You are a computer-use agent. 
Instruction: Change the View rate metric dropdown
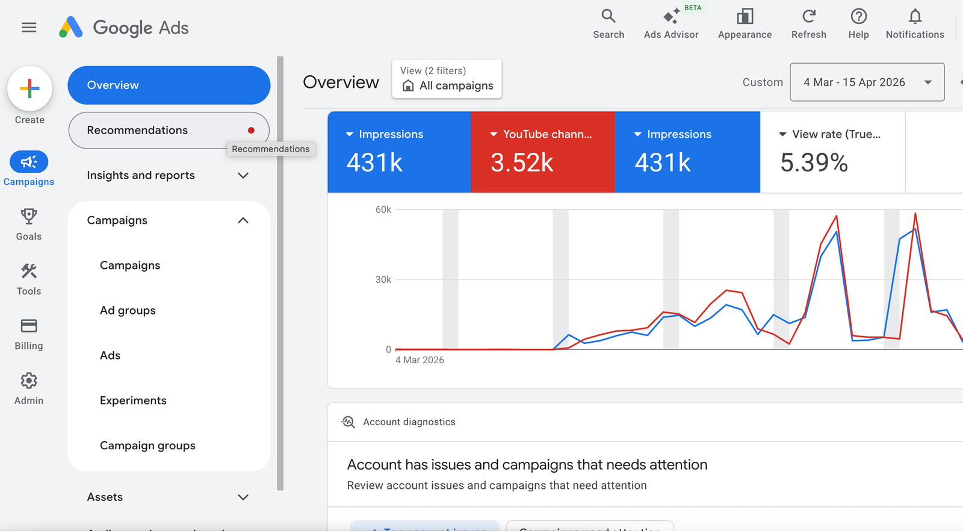[830, 134]
